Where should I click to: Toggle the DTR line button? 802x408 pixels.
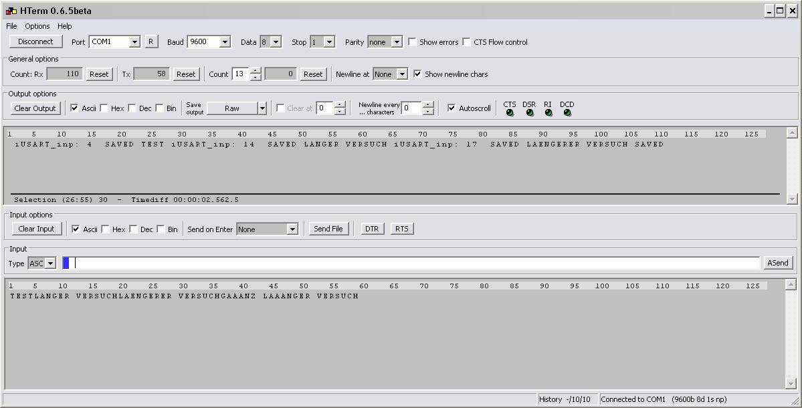coord(372,229)
